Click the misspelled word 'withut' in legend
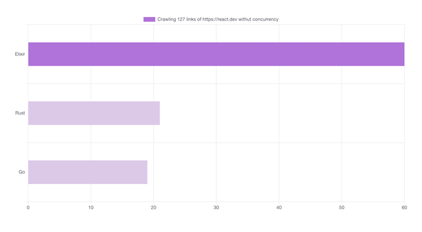 [246, 19]
